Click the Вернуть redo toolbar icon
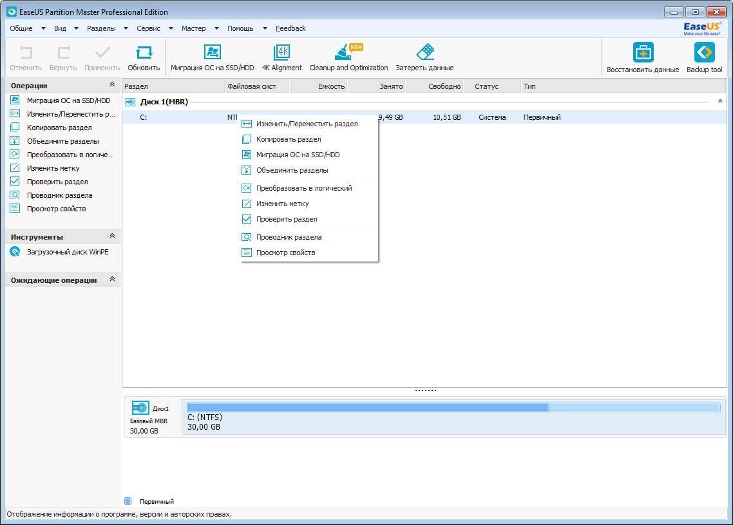Image resolution: width=733 pixels, height=525 pixels. [x=64, y=52]
